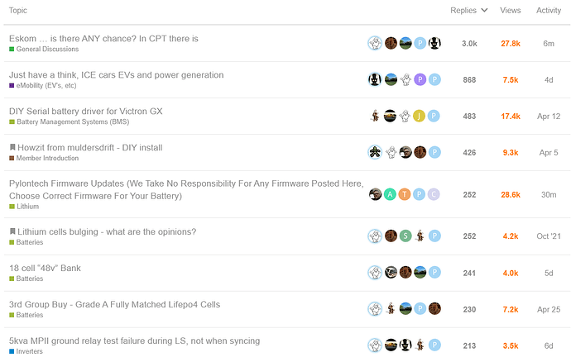Screen dimensions: 571x362
Task: Click bookmark icon beside Howzit from muldersdrift
Action: click(x=12, y=147)
